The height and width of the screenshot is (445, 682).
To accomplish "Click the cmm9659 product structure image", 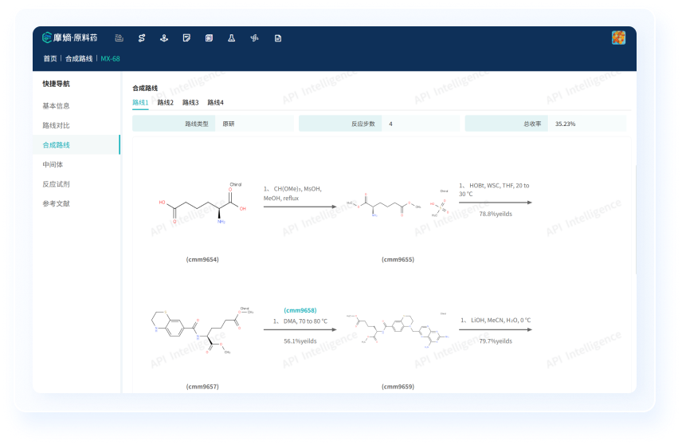I will coord(398,330).
